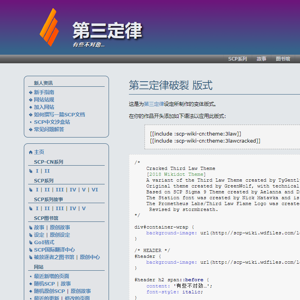The image size is (300, 300).
Task: Open 如何撰写一篇SCP文档 guide
Action: [59, 115]
